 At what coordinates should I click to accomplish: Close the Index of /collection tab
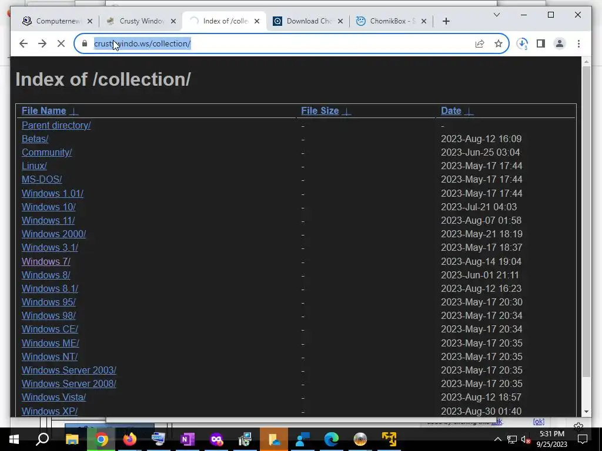point(257,22)
